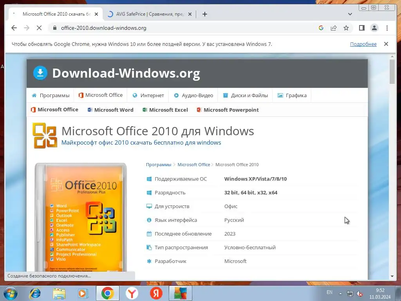This screenshot has width=401, height=301.
Task: Close the AVG SafePrice tab
Action: [x=190, y=14]
